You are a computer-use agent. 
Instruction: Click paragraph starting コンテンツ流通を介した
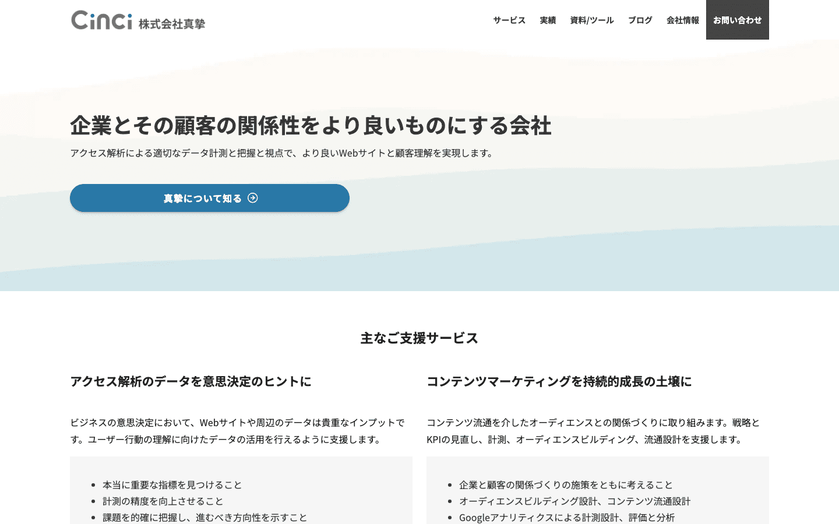[x=594, y=431]
